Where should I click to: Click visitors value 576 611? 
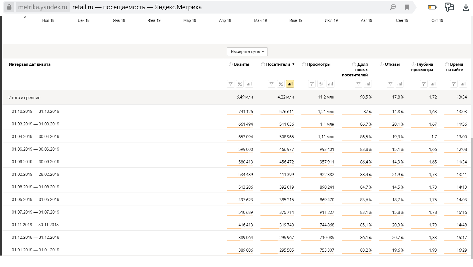(287, 111)
